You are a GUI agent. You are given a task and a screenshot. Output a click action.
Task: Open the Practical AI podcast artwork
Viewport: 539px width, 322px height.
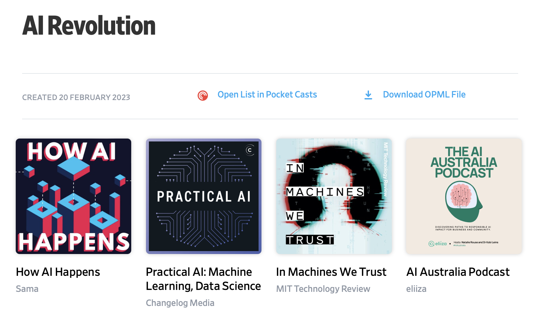coord(203,196)
